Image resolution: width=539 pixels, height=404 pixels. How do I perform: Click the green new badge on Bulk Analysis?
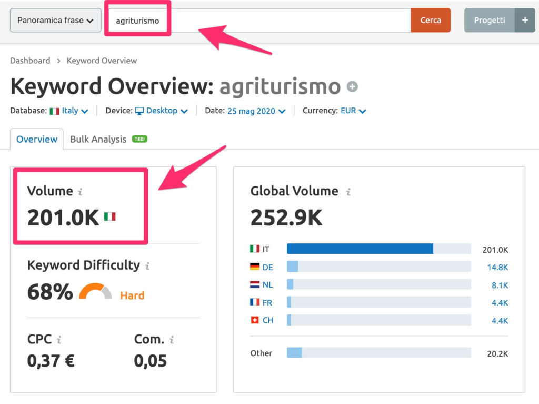click(139, 139)
